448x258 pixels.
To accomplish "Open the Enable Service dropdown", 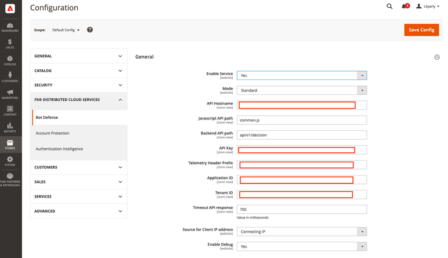I will click(x=301, y=75).
